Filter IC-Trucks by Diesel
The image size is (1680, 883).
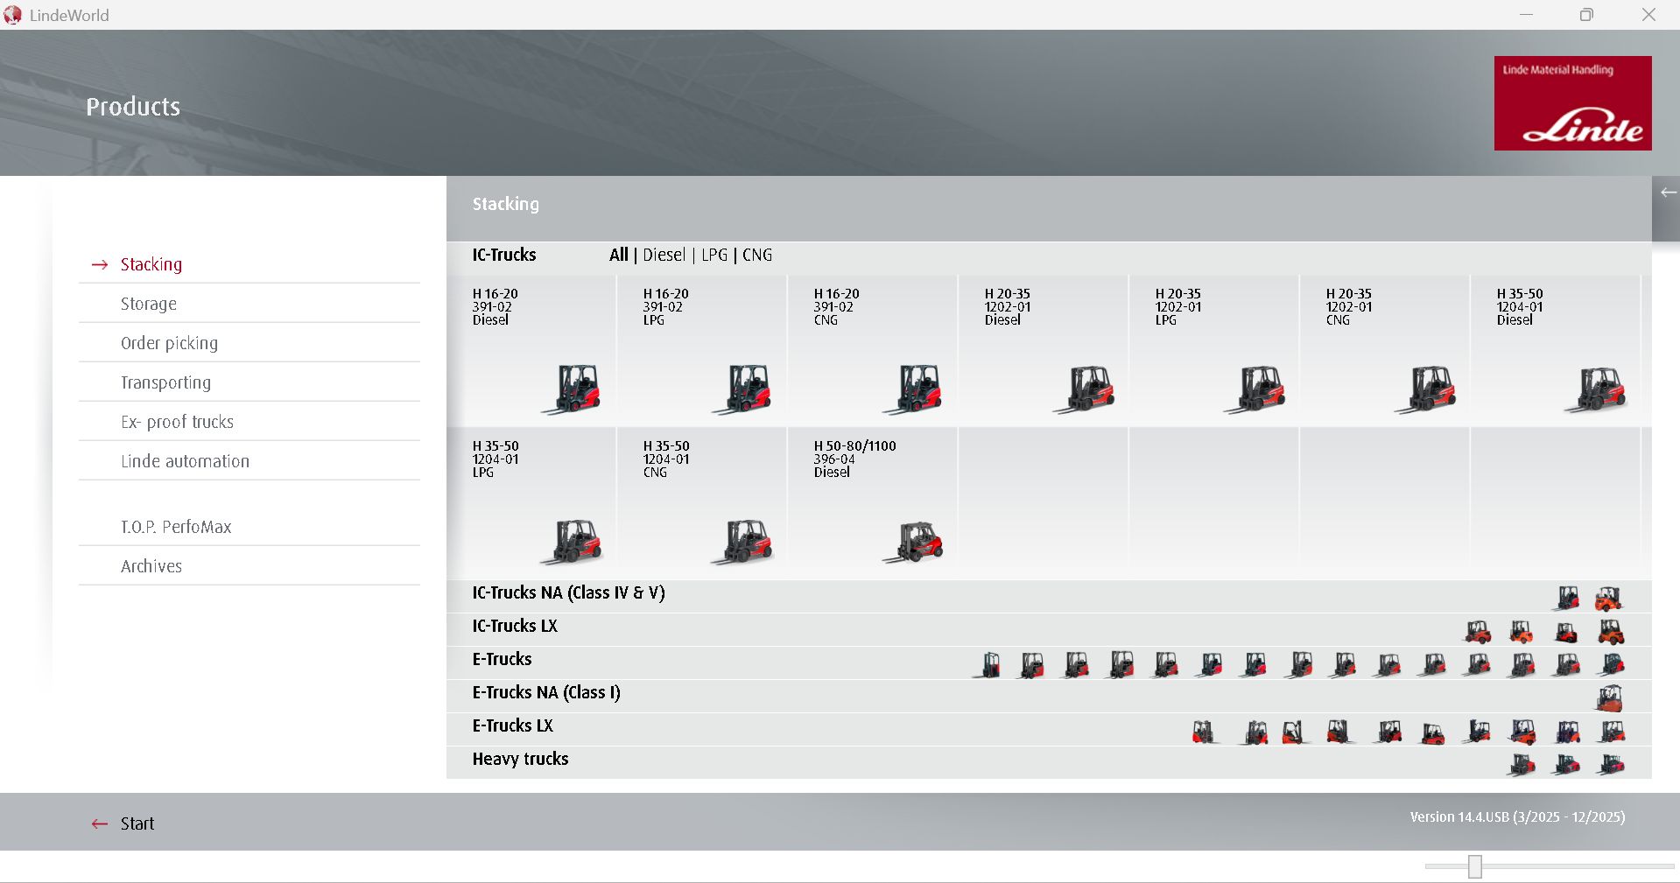(x=664, y=255)
